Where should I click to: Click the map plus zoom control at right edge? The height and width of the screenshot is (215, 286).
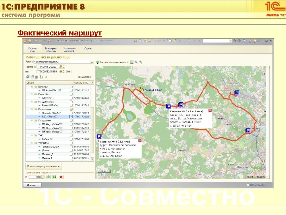tap(264, 74)
